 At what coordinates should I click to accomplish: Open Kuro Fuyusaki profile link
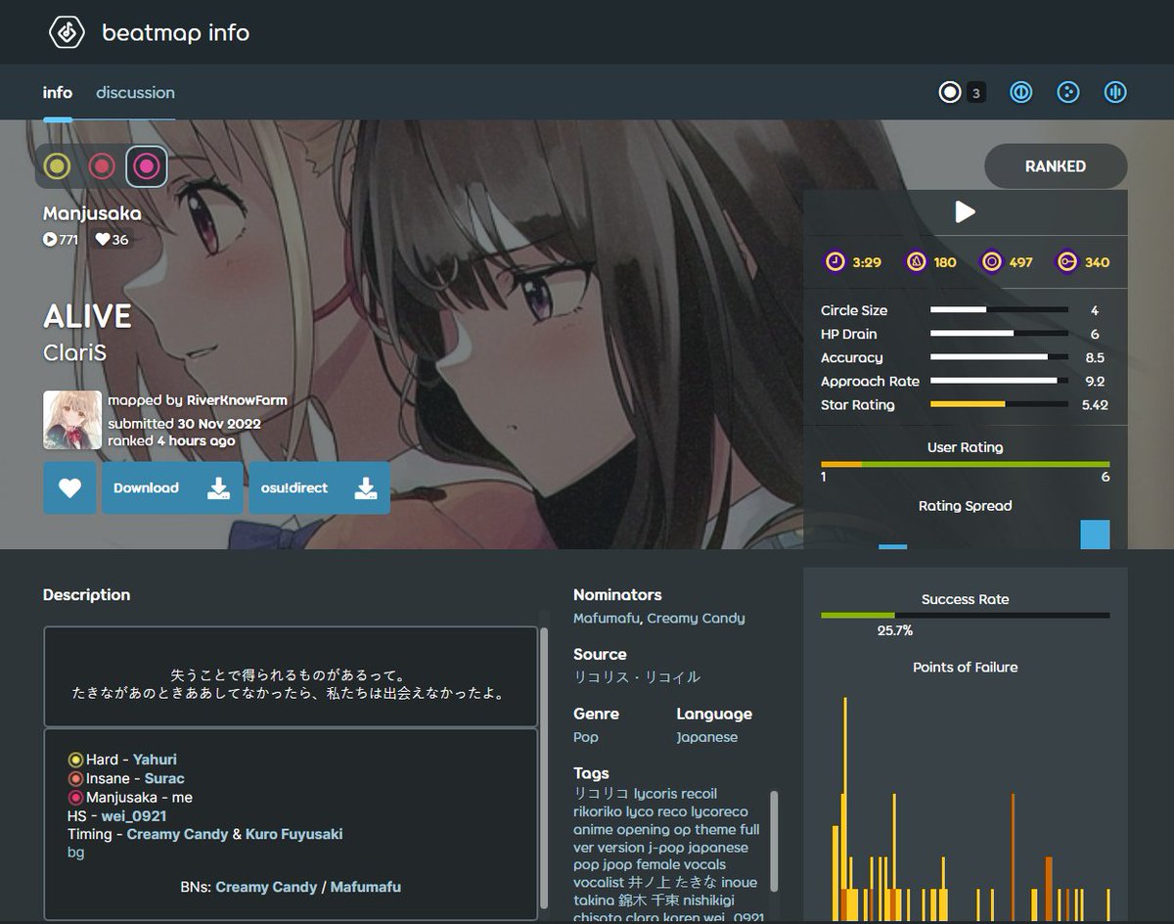[x=294, y=834]
